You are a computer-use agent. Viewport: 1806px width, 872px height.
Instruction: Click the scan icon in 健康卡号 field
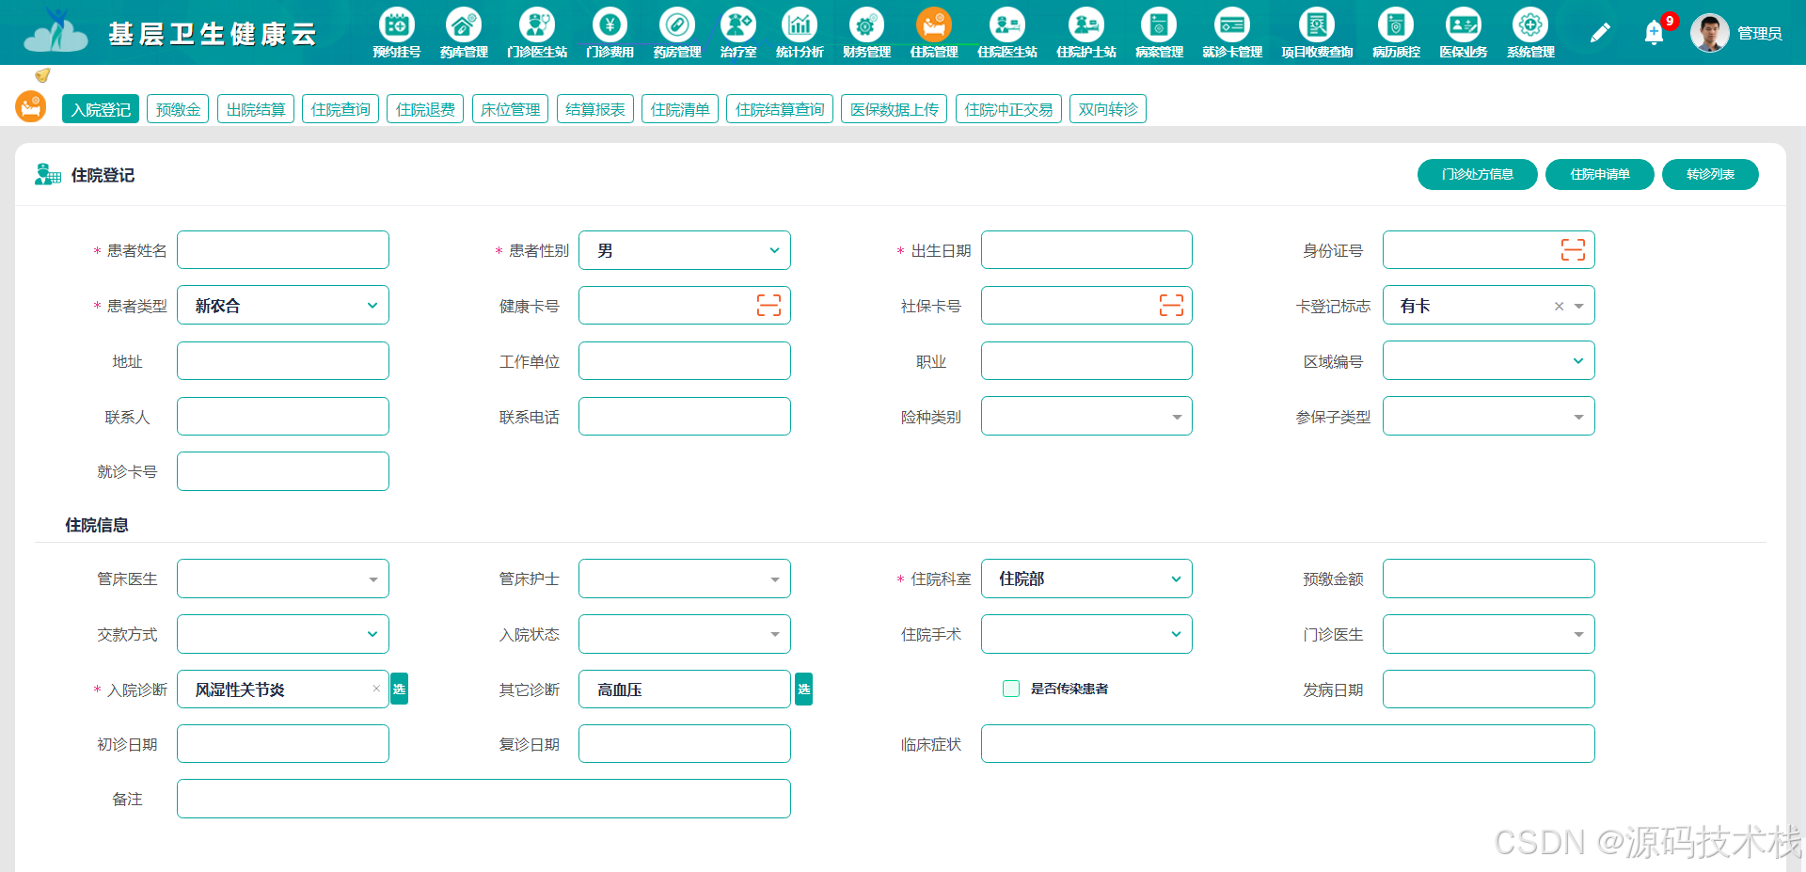(768, 305)
